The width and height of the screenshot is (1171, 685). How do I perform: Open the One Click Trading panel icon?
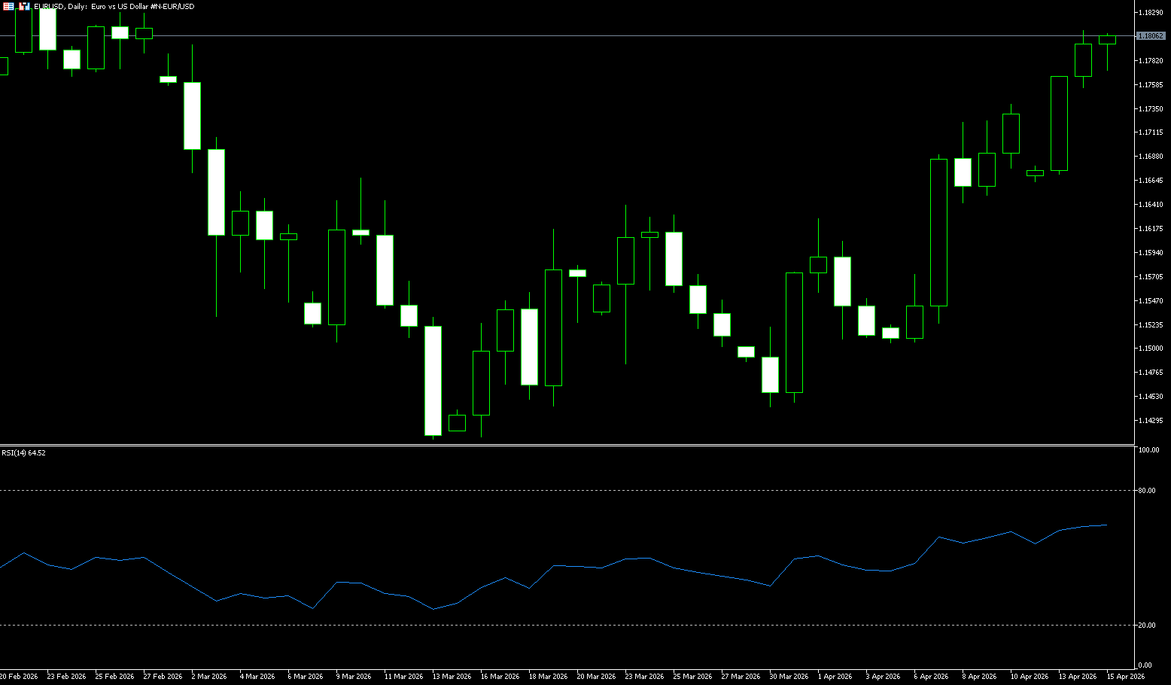tap(8, 6)
